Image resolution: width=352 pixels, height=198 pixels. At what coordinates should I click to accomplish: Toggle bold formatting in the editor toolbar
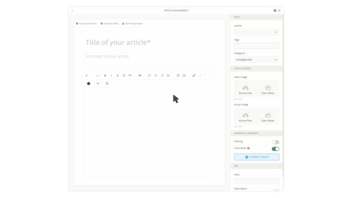[x=105, y=76]
